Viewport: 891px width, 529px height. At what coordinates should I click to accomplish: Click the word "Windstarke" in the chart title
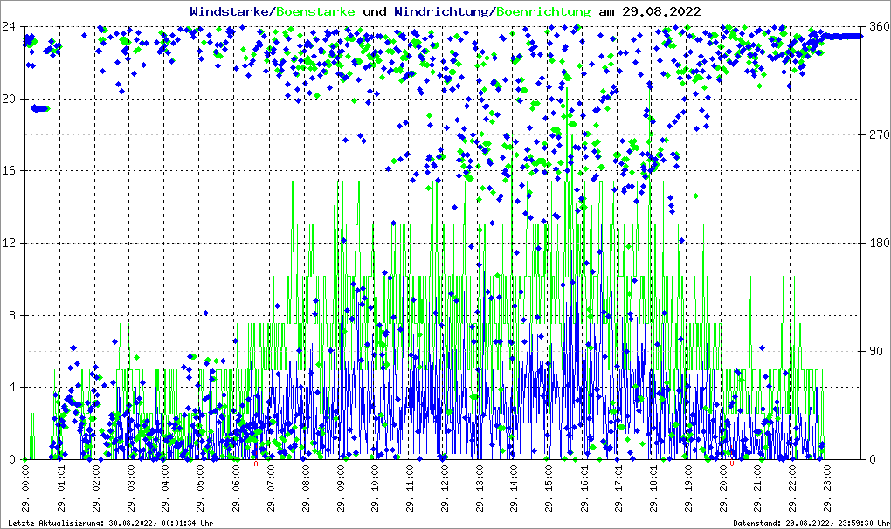[231, 11]
